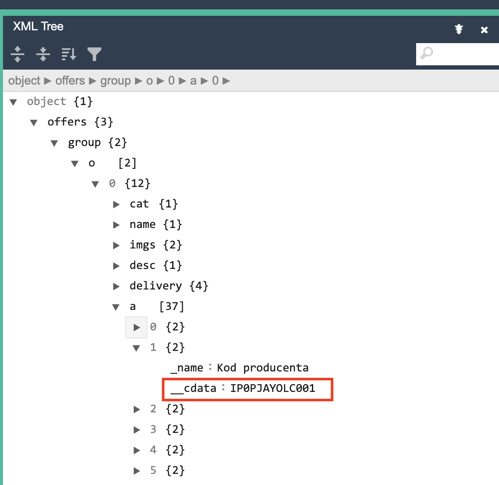Viewport: 499px width, 485px height.
Task: Expand the delivery {4} node
Action: 116,286
